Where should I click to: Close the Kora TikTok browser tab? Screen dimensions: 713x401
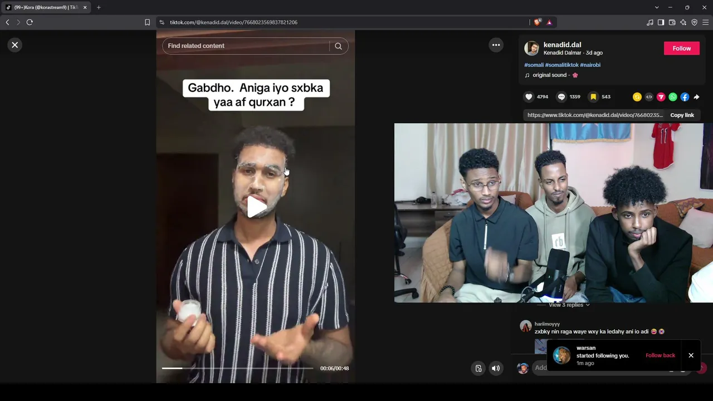[x=85, y=7]
